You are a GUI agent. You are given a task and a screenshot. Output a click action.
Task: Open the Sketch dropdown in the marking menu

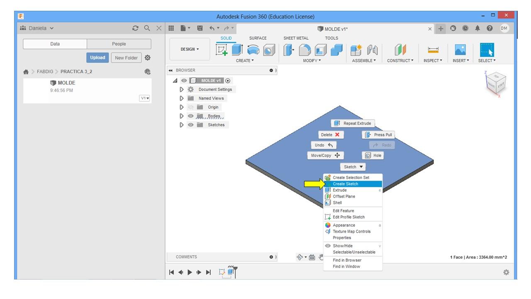353,167
